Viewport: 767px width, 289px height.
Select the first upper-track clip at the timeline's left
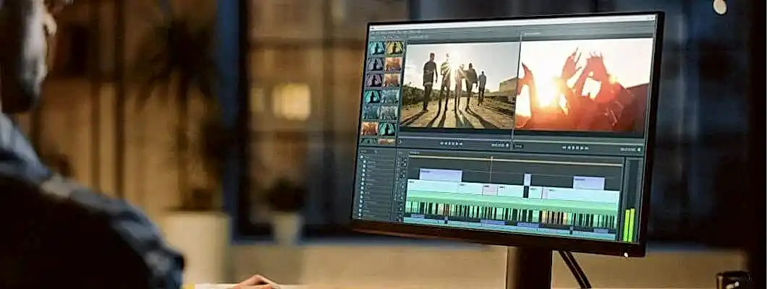(x=440, y=175)
